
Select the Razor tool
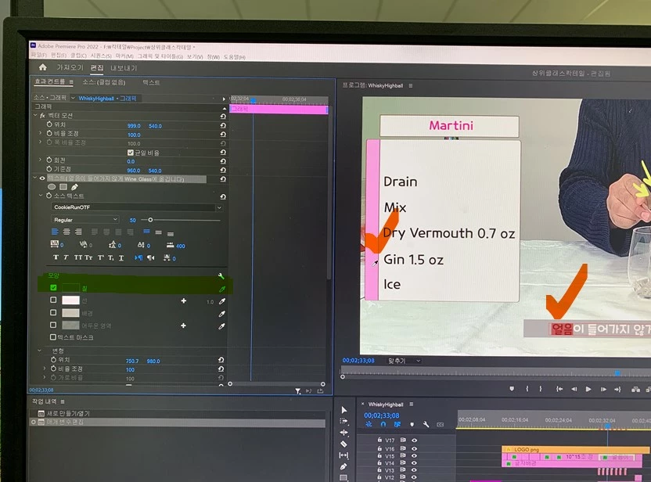tap(343, 444)
